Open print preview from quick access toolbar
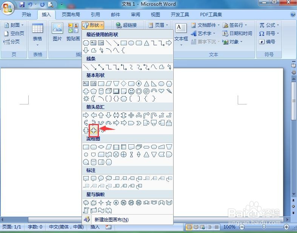 pyautogui.click(x=51, y=5)
